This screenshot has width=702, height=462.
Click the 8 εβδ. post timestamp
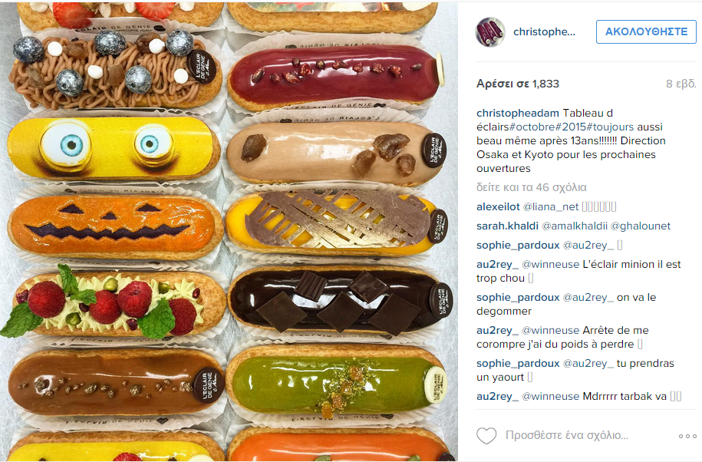[681, 84]
